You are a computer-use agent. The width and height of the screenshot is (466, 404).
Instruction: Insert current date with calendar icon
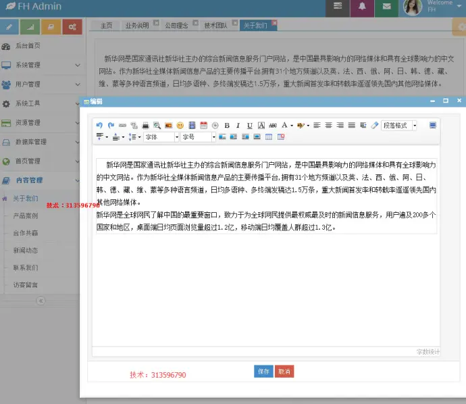pyautogui.click(x=203, y=126)
